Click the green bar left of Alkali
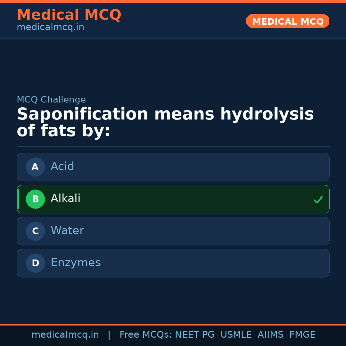This screenshot has width=346, height=346. (x=18, y=199)
